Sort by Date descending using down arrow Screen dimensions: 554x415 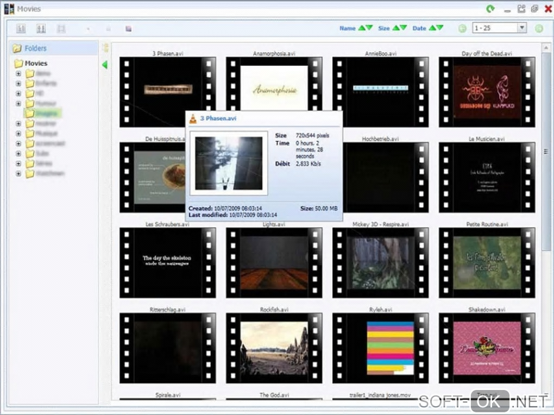(439, 28)
